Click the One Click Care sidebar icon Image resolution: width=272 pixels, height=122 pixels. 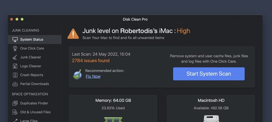pos(15,48)
